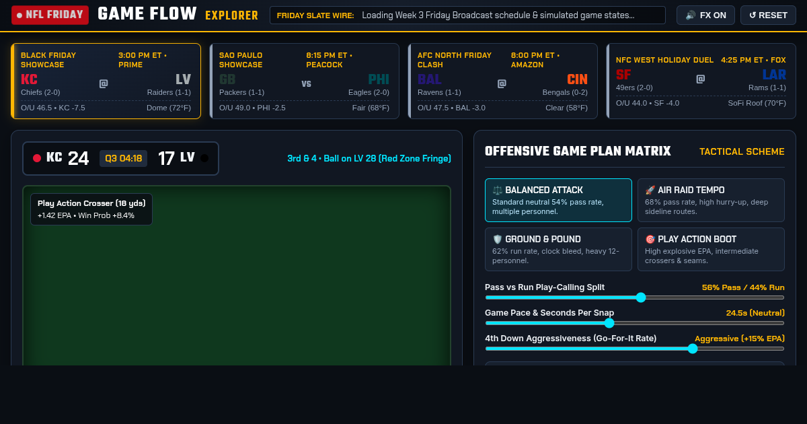Click the shield icon on Ground & Pound
Viewport: 807px width, 424px height.
[x=498, y=239]
